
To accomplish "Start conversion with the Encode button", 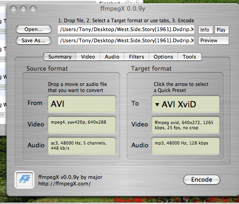I will (202, 180).
